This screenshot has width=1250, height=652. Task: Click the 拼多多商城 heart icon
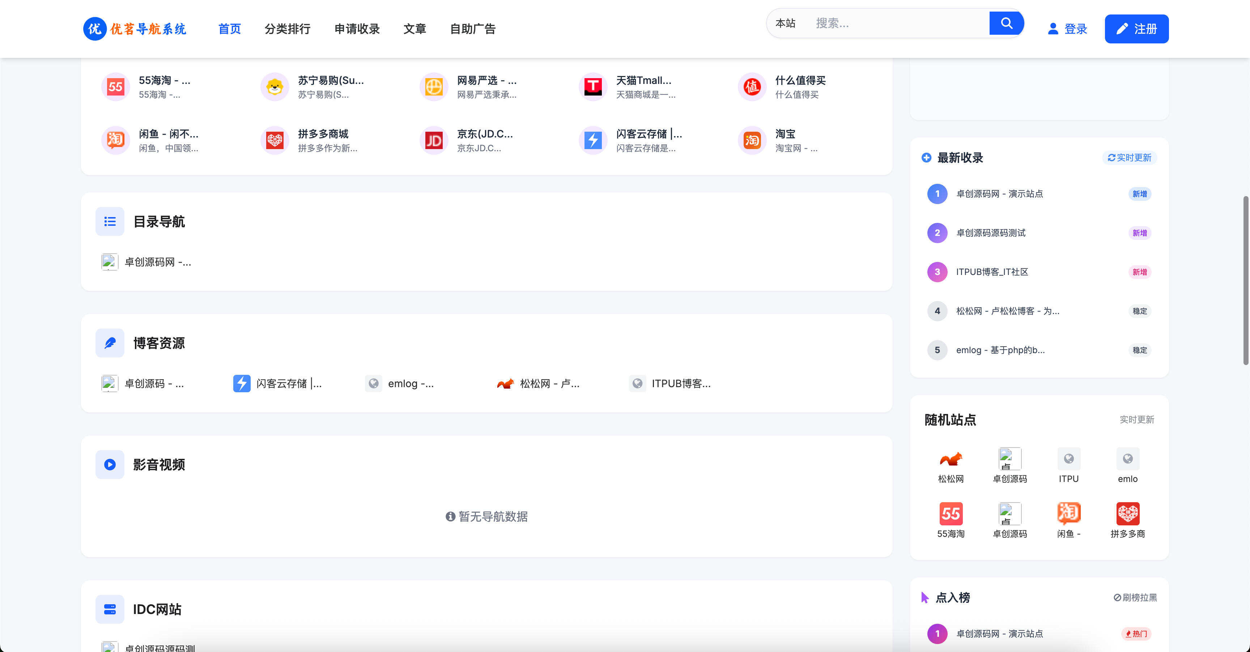point(275,140)
